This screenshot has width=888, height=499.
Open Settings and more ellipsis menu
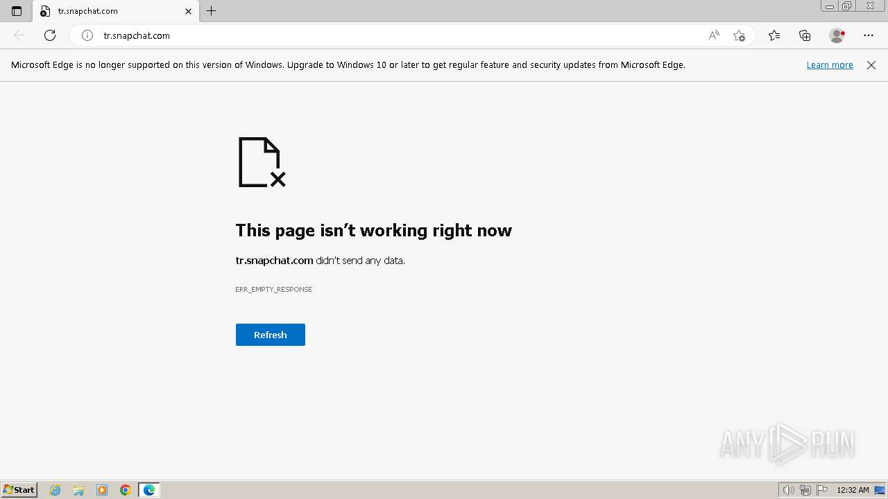tap(869, 35)
